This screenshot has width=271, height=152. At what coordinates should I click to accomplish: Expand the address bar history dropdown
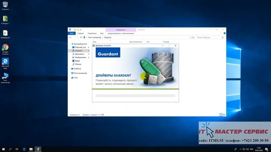tap(191, 38)
